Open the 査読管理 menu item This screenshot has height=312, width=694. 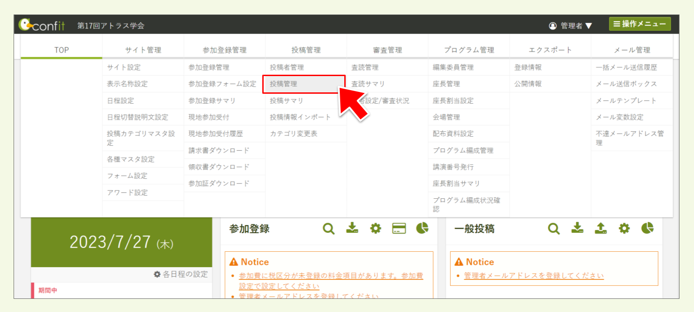click(x=365, y=67)
